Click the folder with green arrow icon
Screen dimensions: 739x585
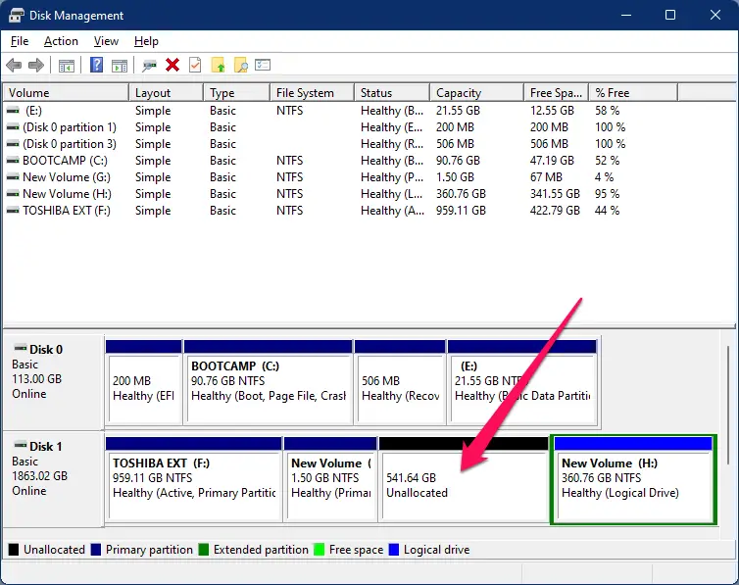click(x=219, y=66)
